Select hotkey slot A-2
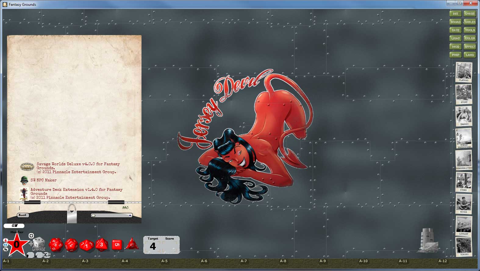Viewport: 480px width, 271px height. click(62, 263)
